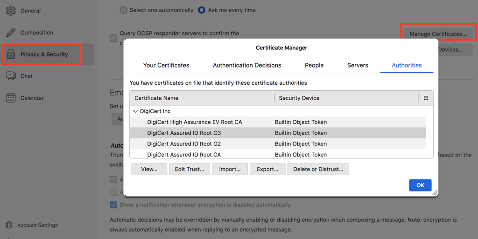Click the Import... button

click(x=230, y=169)
